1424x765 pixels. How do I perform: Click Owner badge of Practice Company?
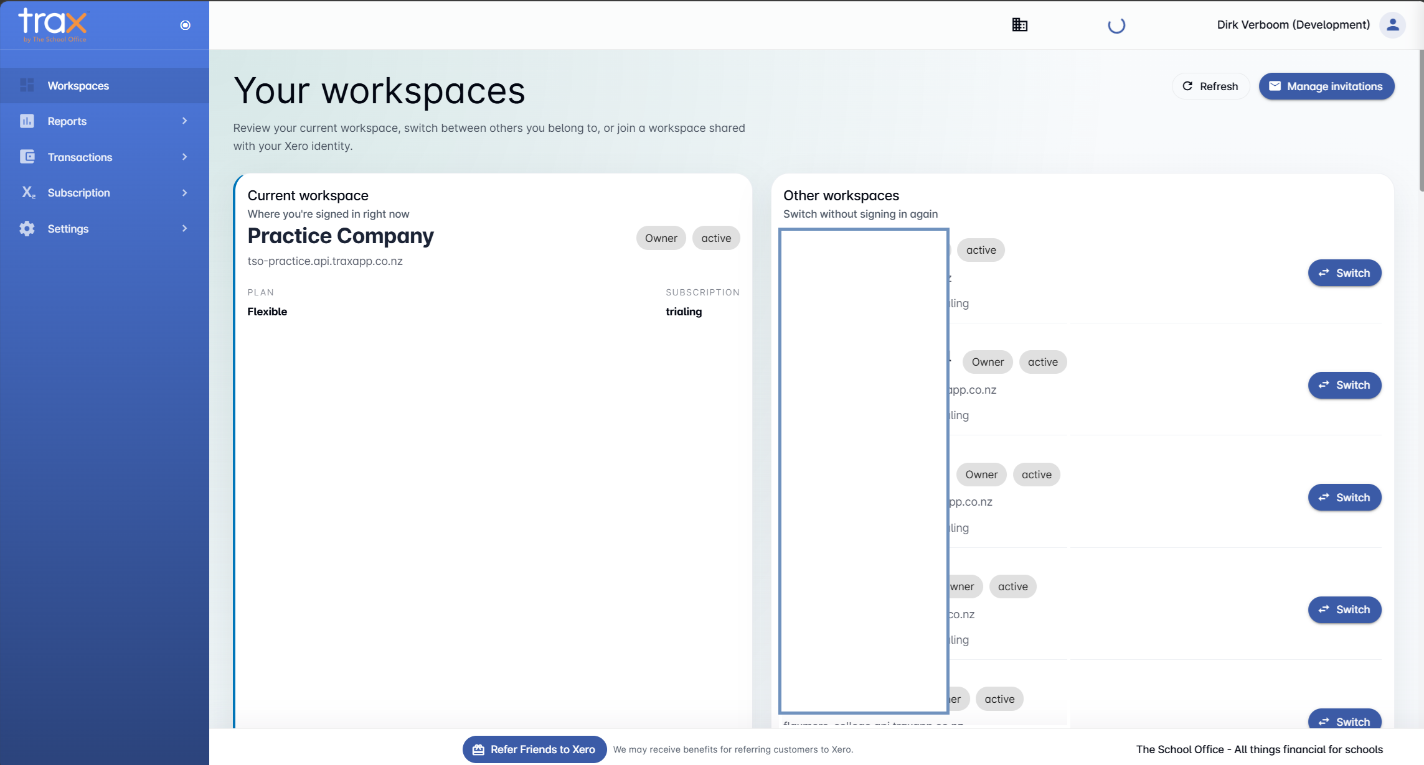tap(661, 238)
